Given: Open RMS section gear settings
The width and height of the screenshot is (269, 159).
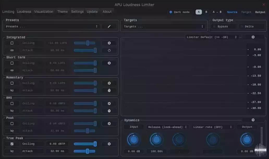Looking at the screenshot, I should click(109, 103).
